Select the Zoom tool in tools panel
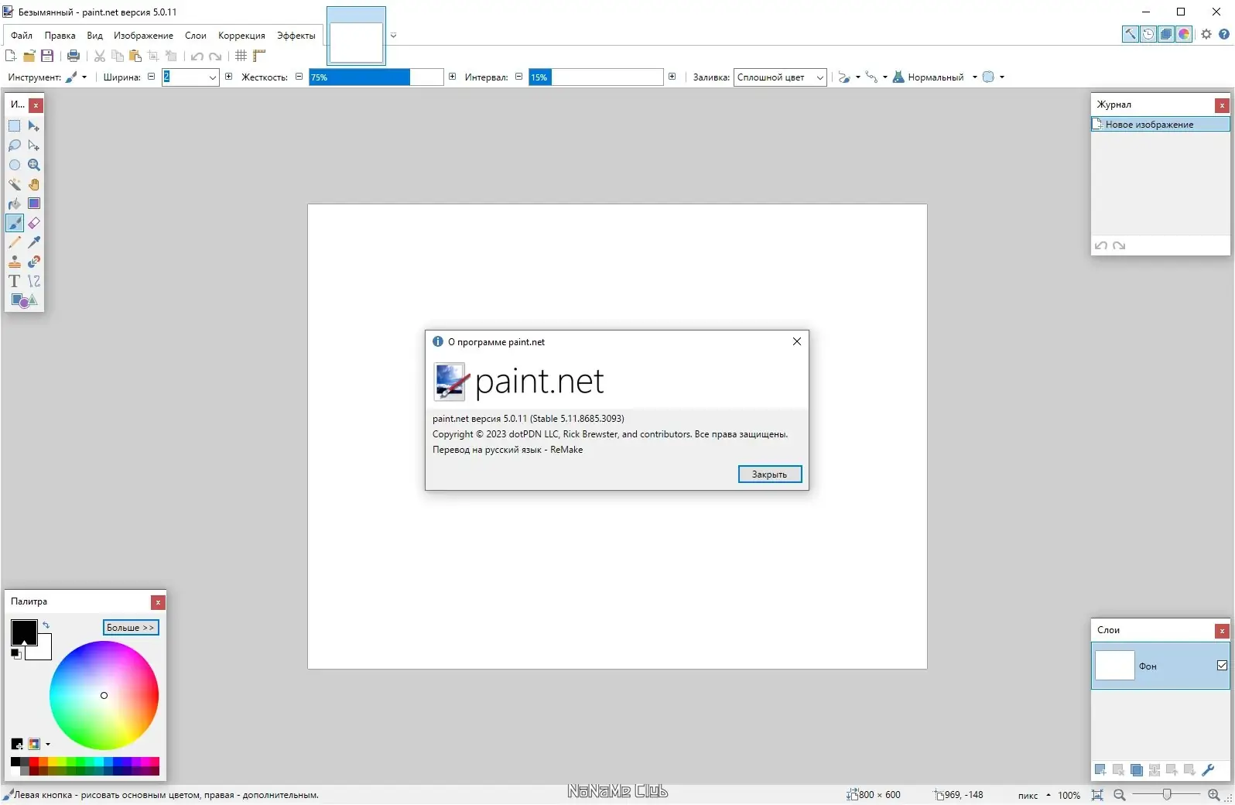The height and width of the screenshot is (805, 1235). [34, 165]
